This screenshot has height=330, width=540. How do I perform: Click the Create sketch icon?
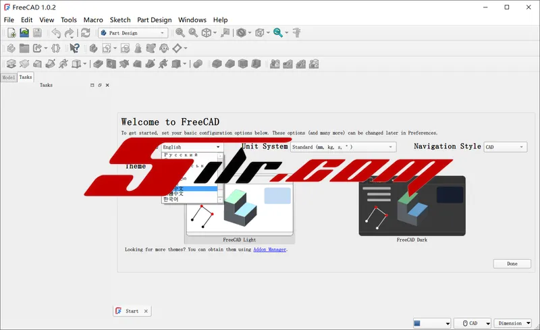click(x=107, y=48)
